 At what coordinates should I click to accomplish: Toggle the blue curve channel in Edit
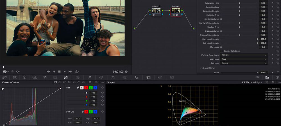pos(96,88)
